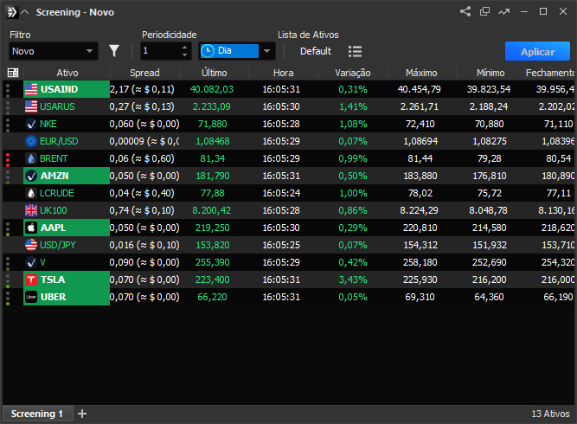The width and height of the screenshot is (577, 424).
Task: Click the Tesla logo in TSLA row
Action: tap(31, 279)
